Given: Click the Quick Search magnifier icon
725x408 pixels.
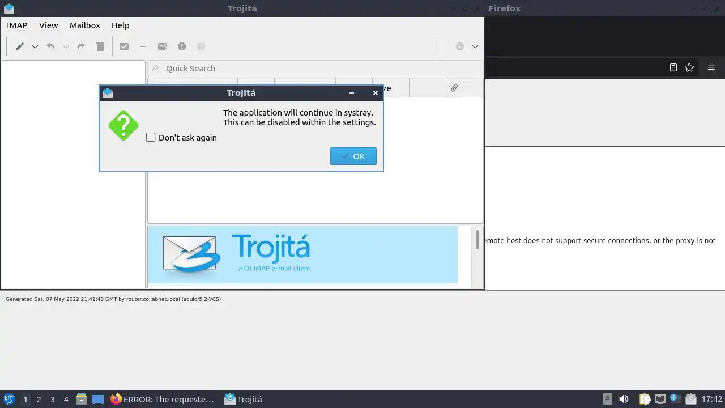Looking at the screenshot, I should (x=156, y=68).
